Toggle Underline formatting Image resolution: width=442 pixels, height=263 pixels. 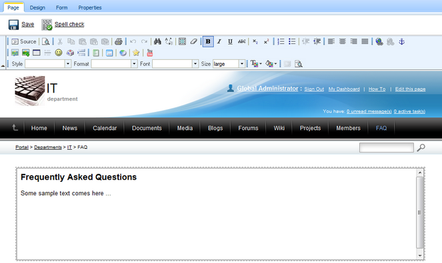click(230, 42)
